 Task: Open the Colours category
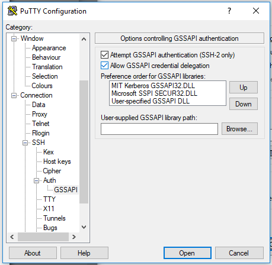[42, 86]
